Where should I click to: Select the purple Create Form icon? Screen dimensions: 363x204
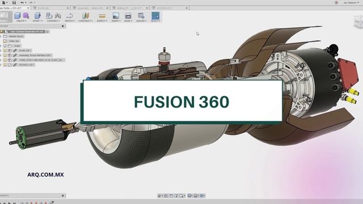(26, 16)
